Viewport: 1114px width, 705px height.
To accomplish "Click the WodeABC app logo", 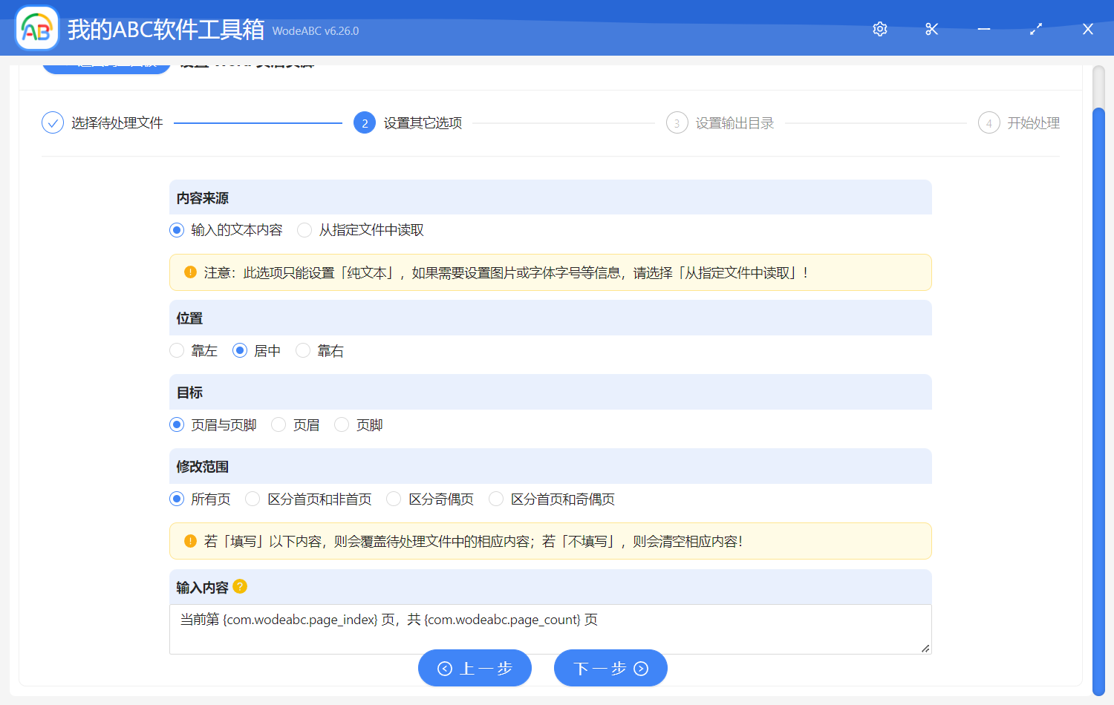I will pyautogui.click(x=36, y=27).
